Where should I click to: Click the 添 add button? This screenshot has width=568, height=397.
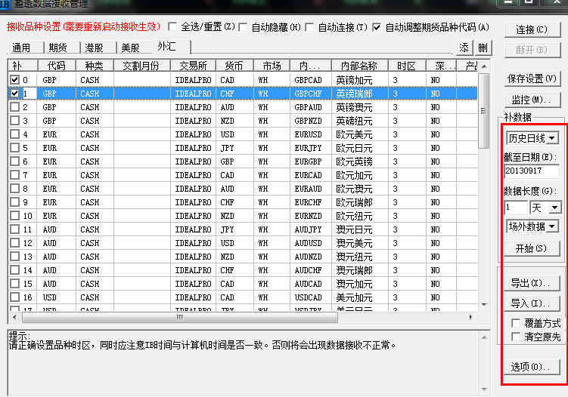(x=464, y=48)
